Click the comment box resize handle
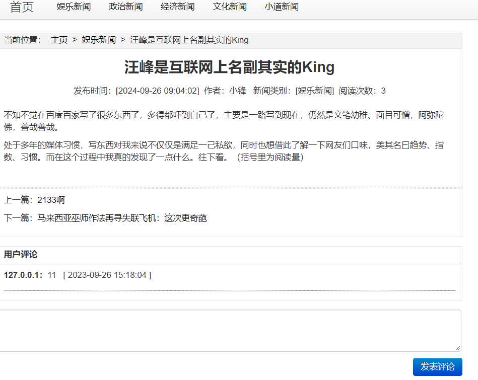This screenshot has width=478, height=380. click(x=458, y=348)
